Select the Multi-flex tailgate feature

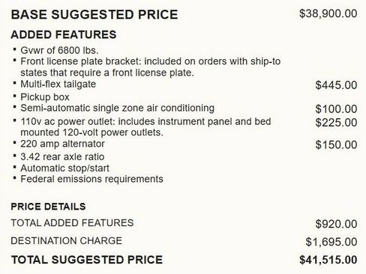[x=58, y=85]
